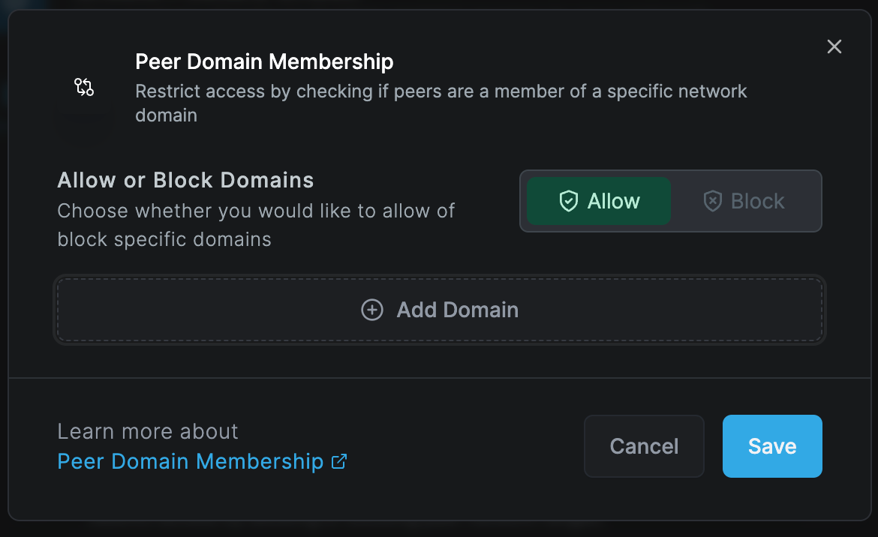Close the Peer Domain Membership dialog

(834, 46)
